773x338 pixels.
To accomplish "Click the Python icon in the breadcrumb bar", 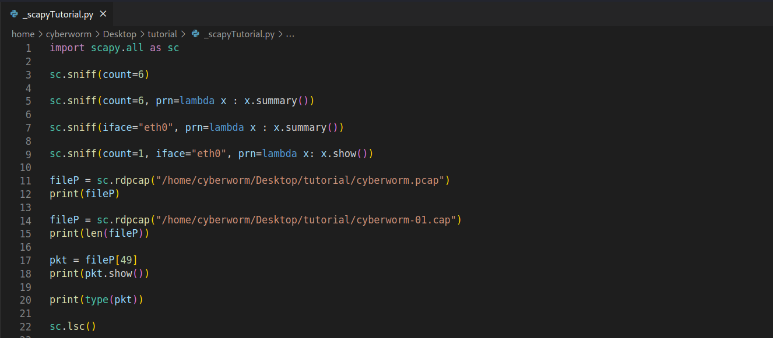I will pos(195,34).
